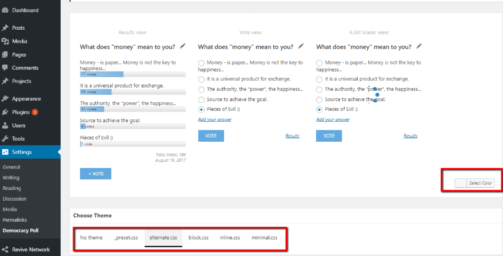503x256 pixels.
Task: Select 'universal product' radio in Vote view
Action: coord(201,79)
